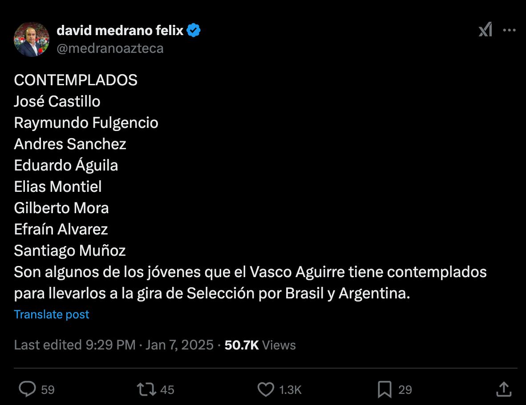Open the Grok explain-post icon

[485, 30]
